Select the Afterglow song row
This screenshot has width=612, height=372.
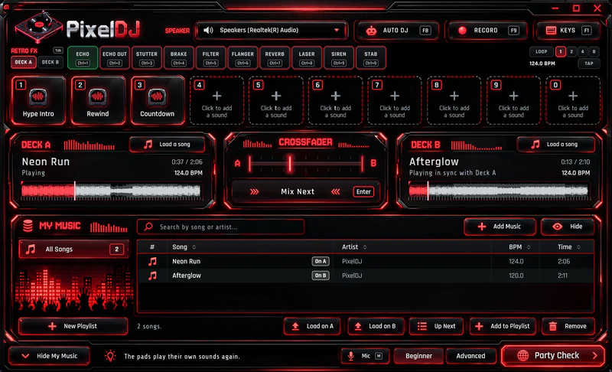[x=366, y=276]
